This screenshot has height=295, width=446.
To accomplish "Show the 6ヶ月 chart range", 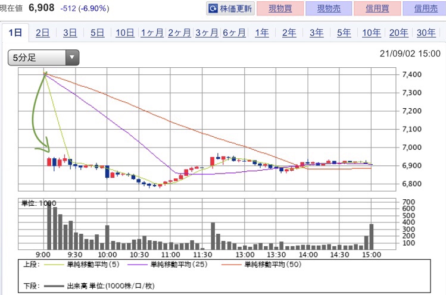I will coord(234,33).
